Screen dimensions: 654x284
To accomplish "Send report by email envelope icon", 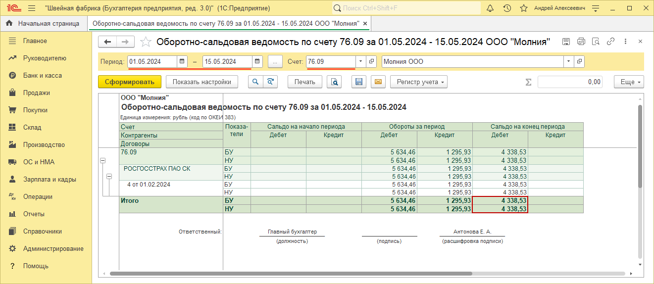I will pyautogui.click(x=378, y=82).
